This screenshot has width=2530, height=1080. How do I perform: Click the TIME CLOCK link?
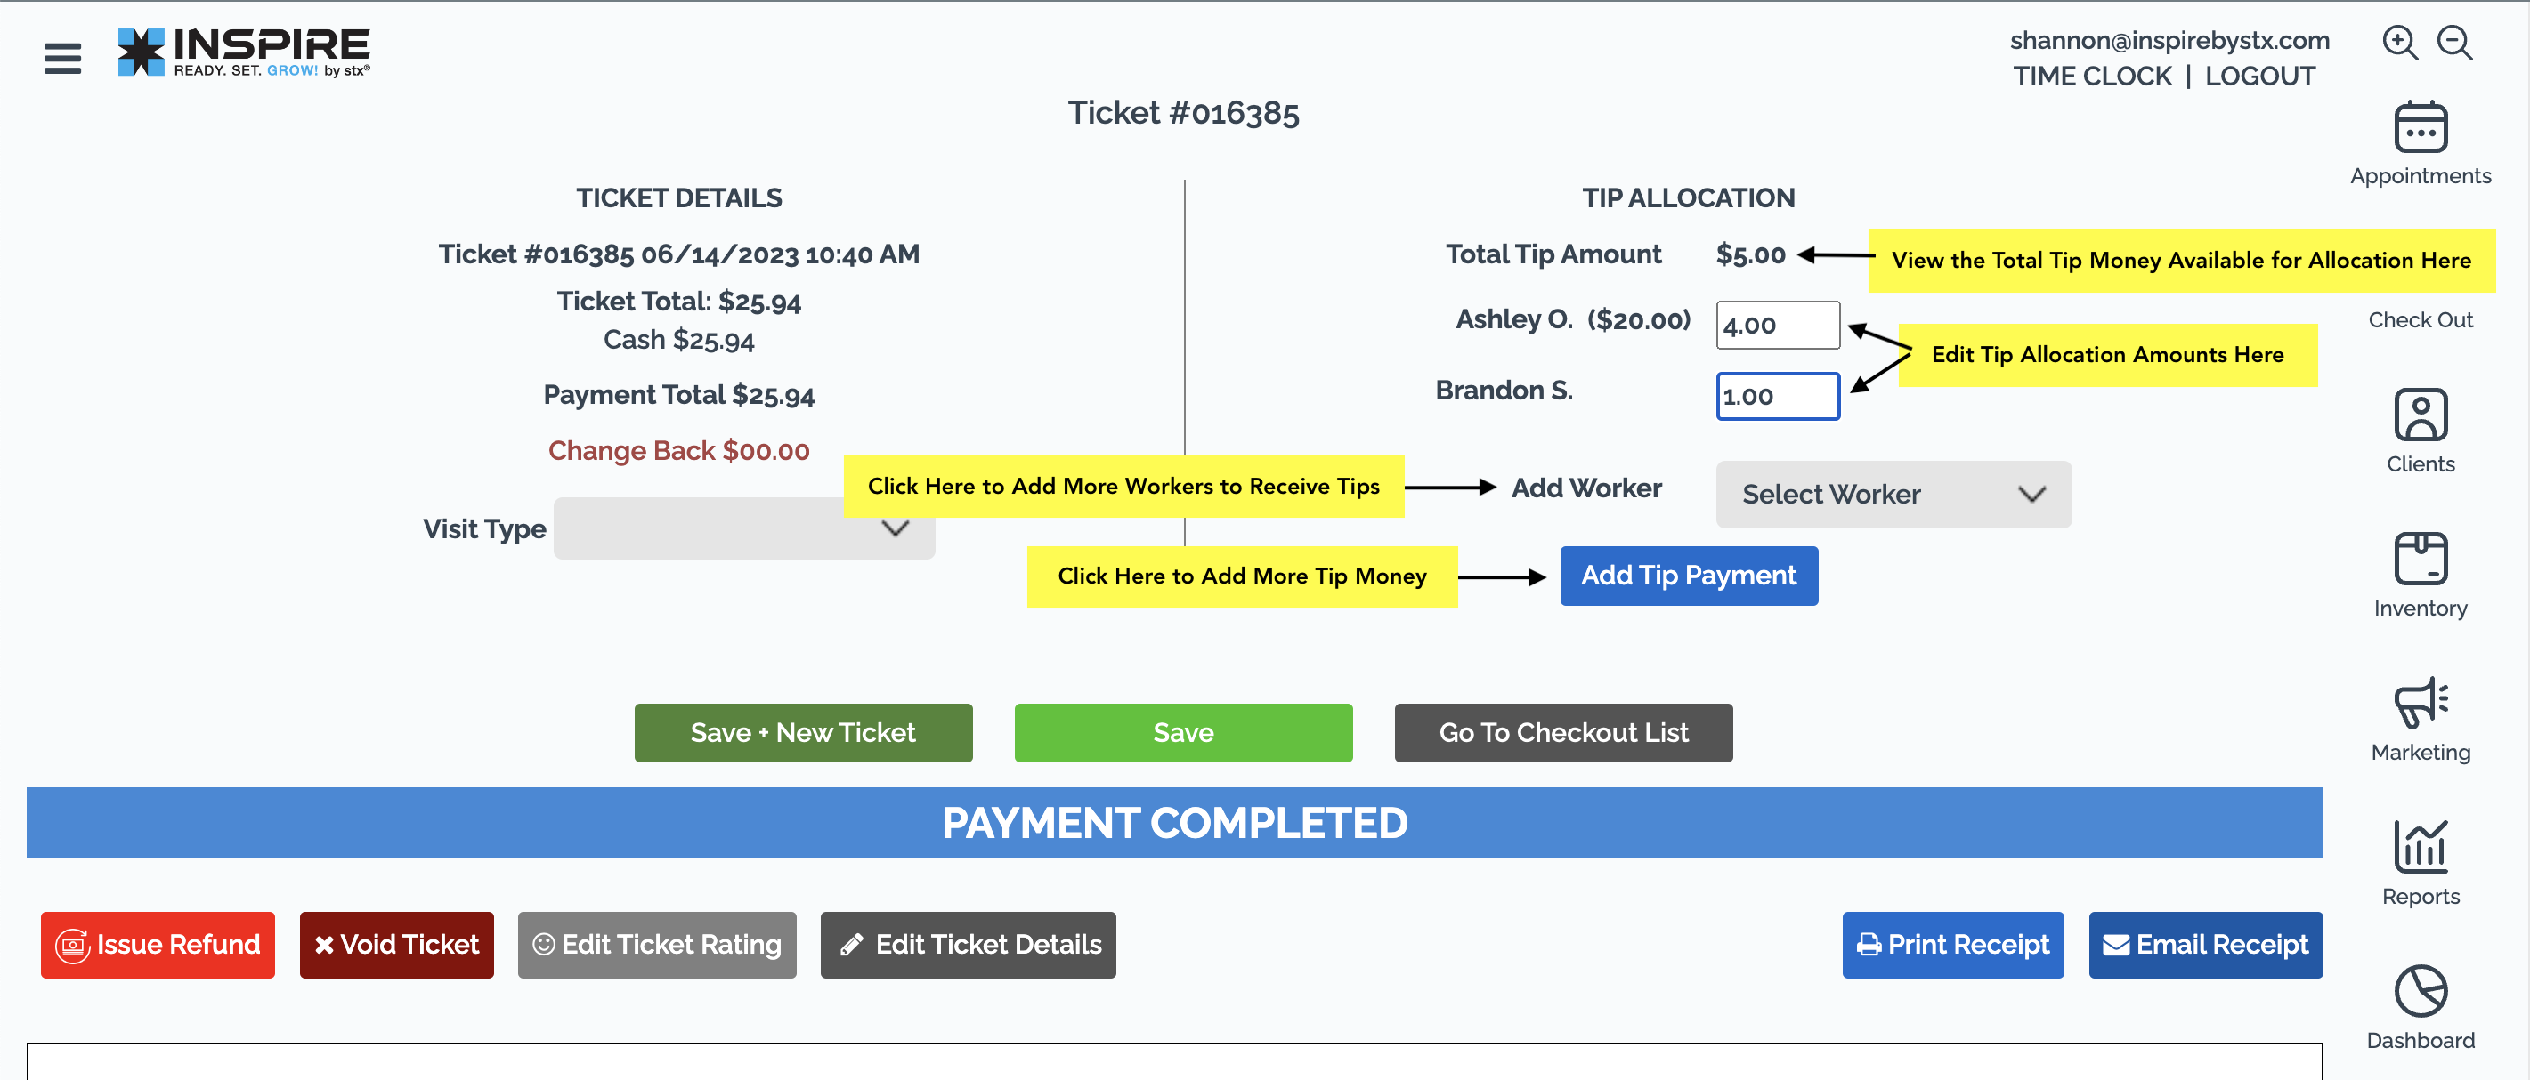coord(2092,77)
